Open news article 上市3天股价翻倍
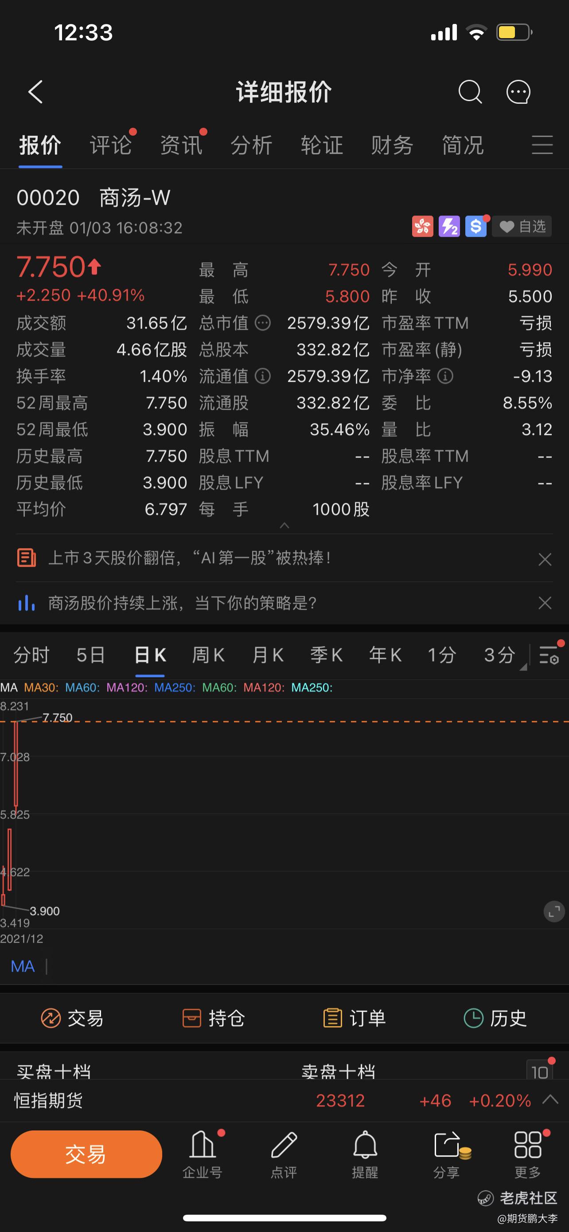 190,557
